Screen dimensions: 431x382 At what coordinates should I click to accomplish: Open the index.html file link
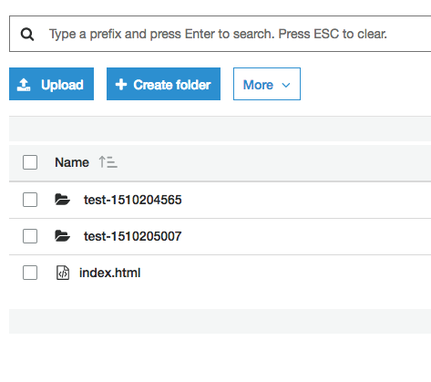pyautogui.click(x=110, y=273)
